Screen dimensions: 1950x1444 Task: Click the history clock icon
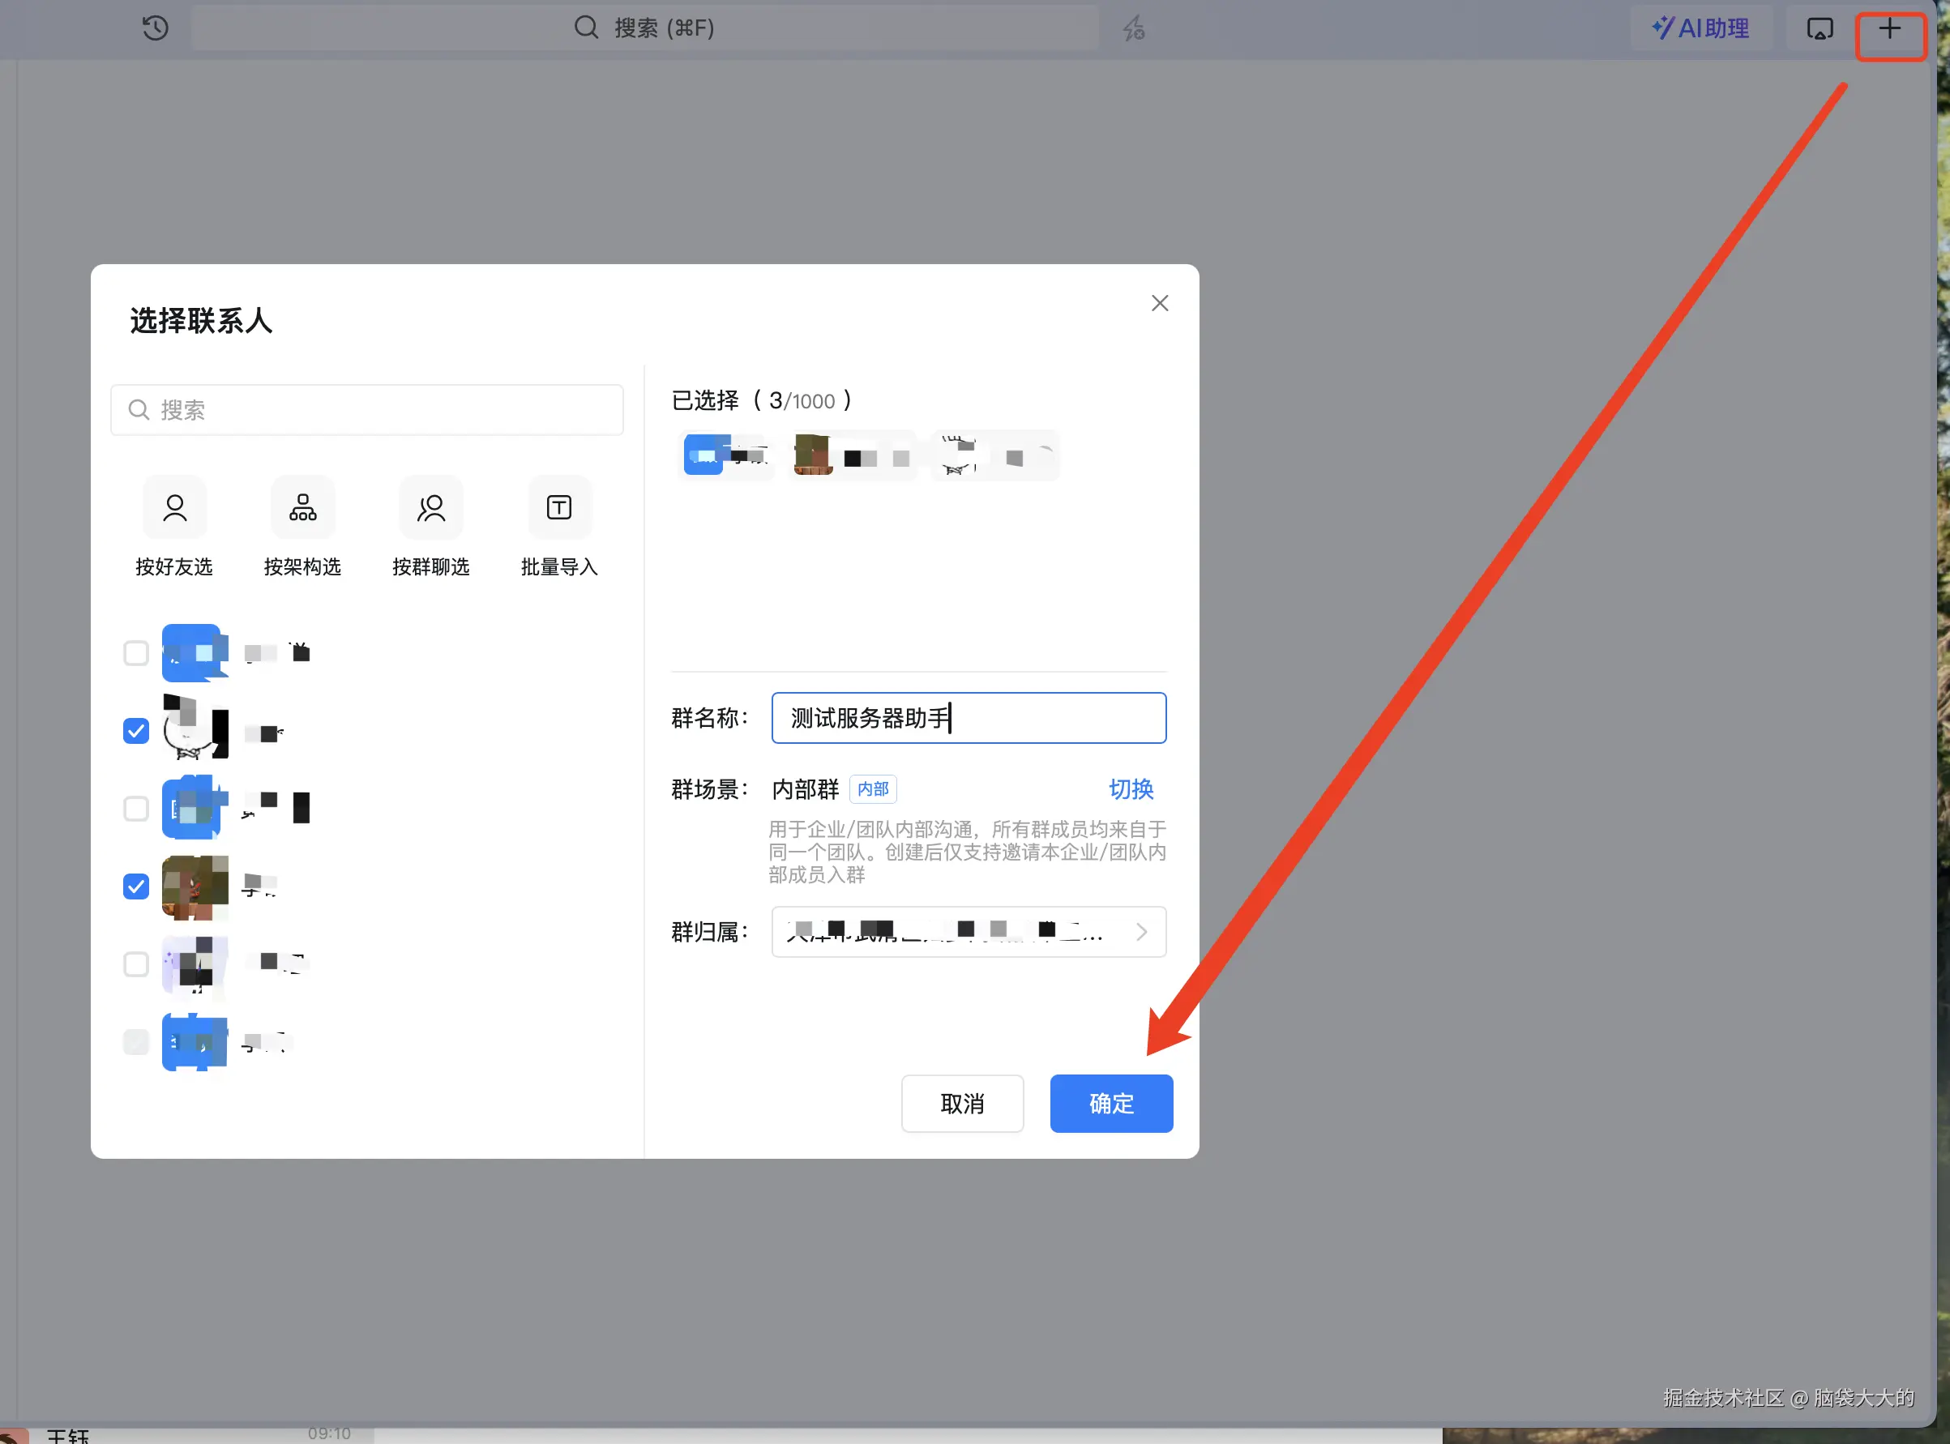click(x=155, y=28)
